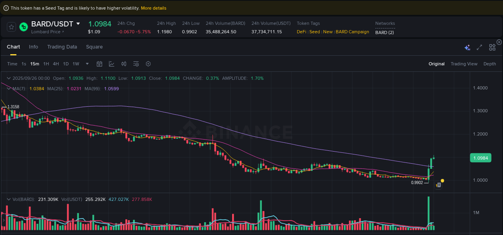Screen dimensions: 503x235
Task: Open the date range calendar icon
Action: coord(99,64)
